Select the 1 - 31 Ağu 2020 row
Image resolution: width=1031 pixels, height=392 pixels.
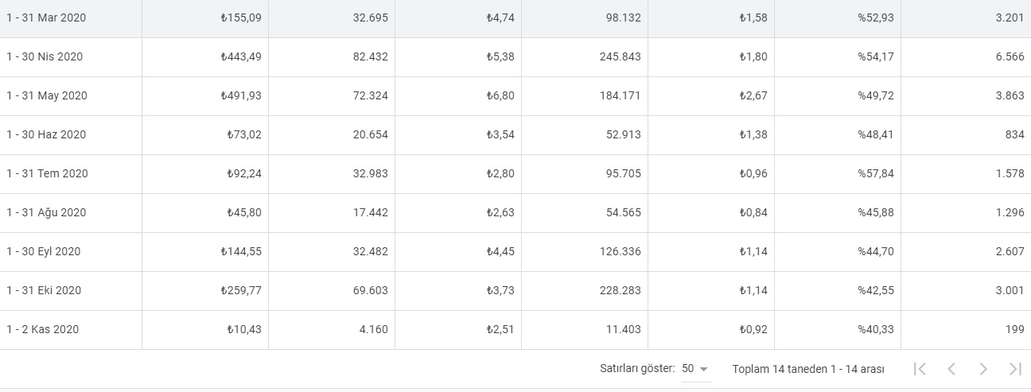pos(46,212)
